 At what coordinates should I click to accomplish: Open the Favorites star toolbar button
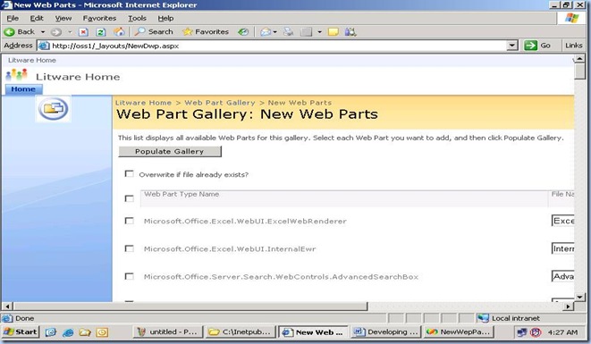(206, 32)
